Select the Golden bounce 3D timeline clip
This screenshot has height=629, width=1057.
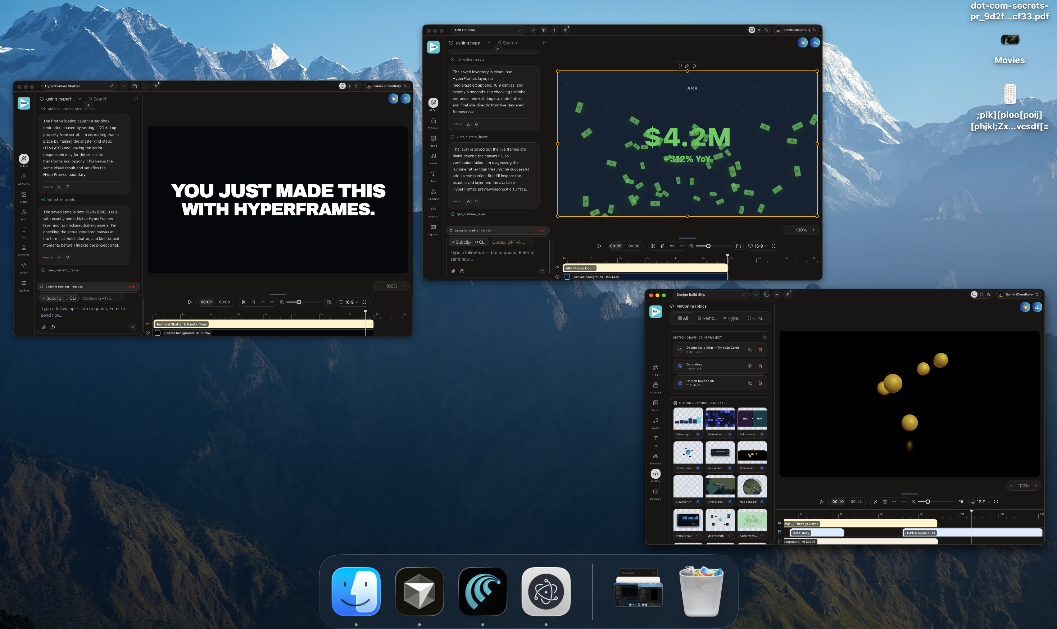[x=972, y=533]
